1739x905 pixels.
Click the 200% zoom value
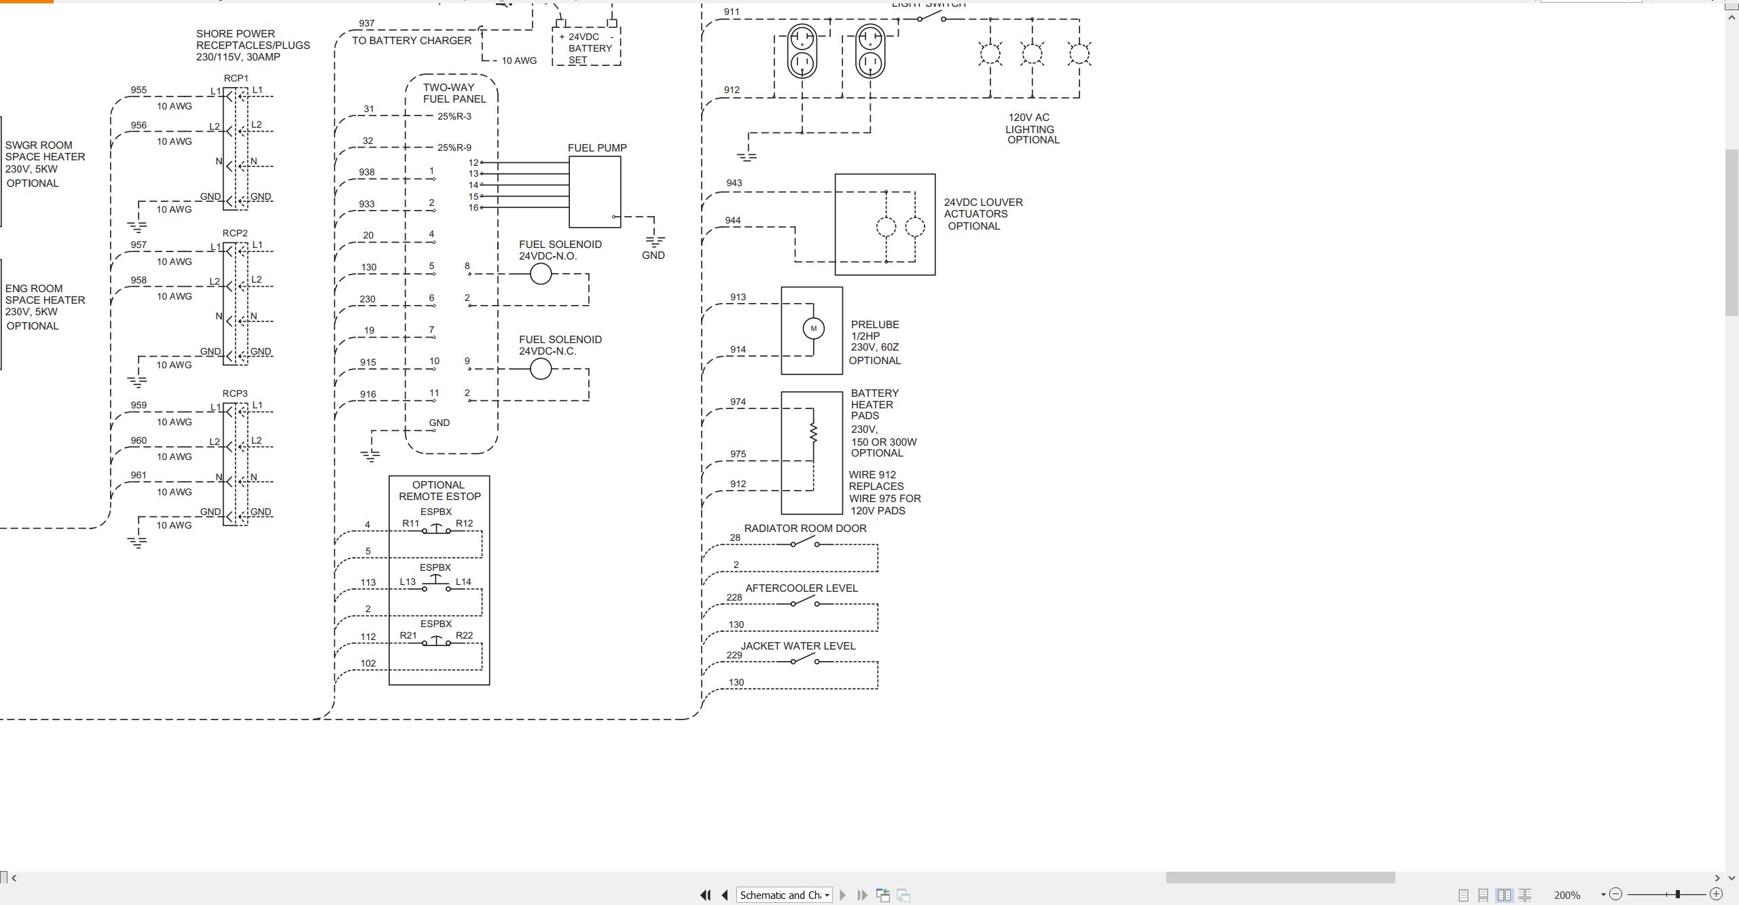point(1567,895)
